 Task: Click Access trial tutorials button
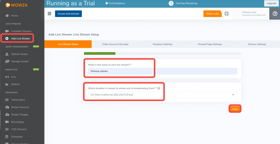[x=68, y=14]
